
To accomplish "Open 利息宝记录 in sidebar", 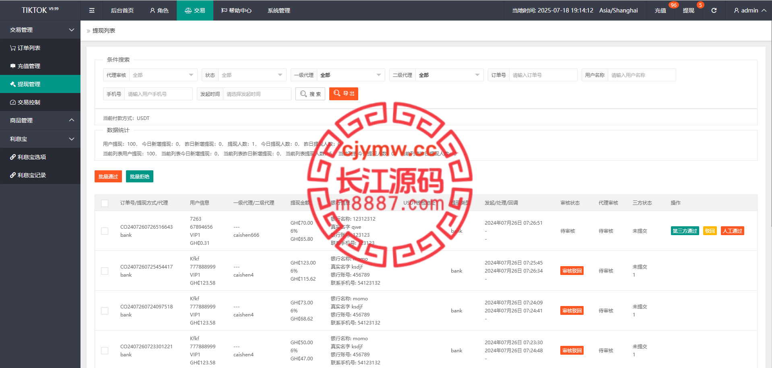I will (40, 175).
